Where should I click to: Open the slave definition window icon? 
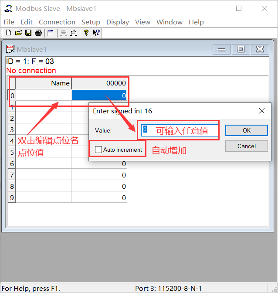pos(51,33)
